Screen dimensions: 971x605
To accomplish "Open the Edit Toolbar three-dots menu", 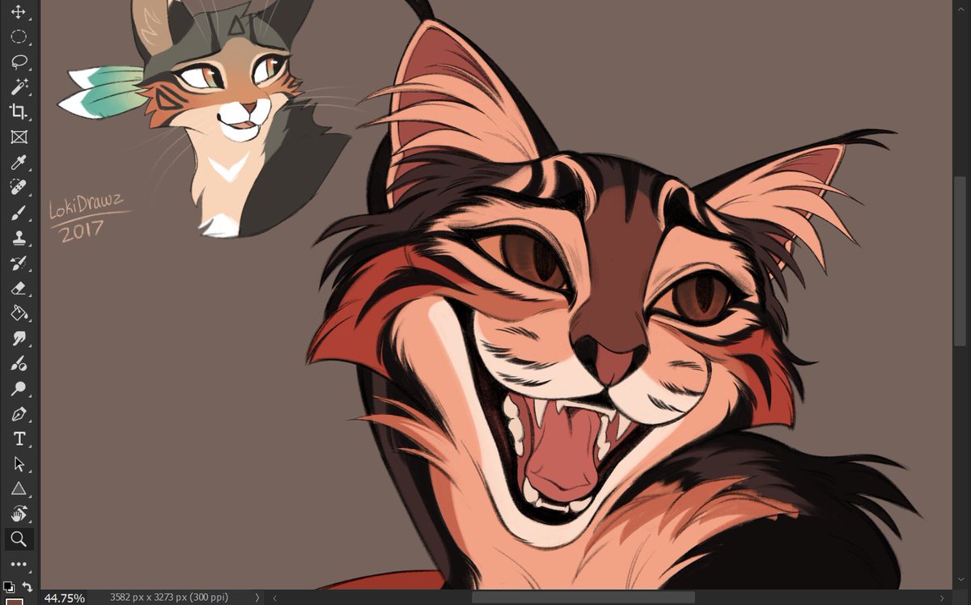I will pyautogui.click(x=18, y=565).
